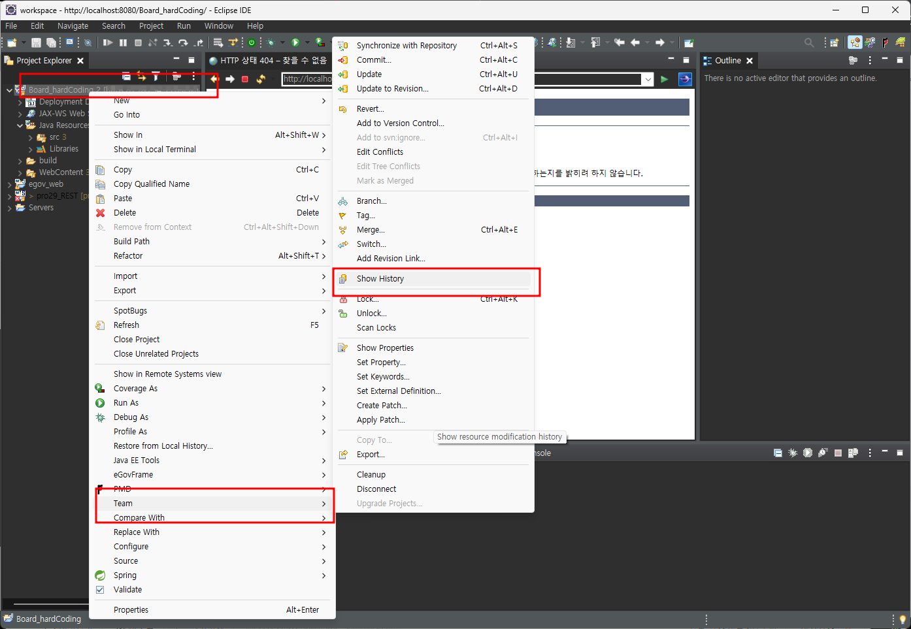Screen dimensions: 911x629
Task: Click the Back navigation arrow in toolbar
Action: 635,42
